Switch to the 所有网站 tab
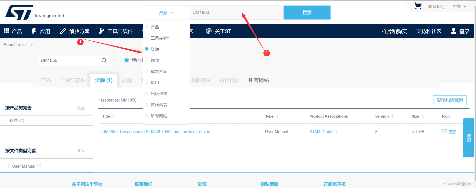 (x=259, y=80)
